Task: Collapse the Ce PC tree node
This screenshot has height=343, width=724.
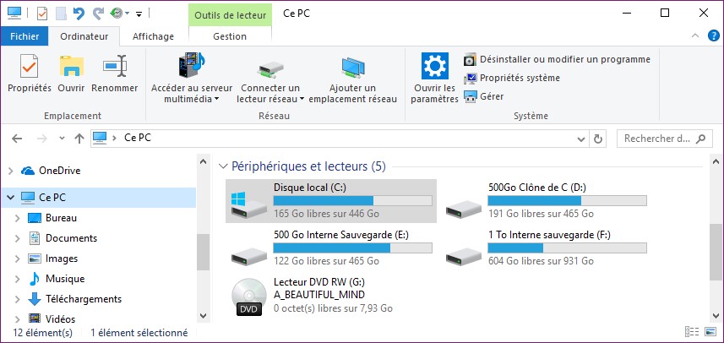Action: click(9, 197)
